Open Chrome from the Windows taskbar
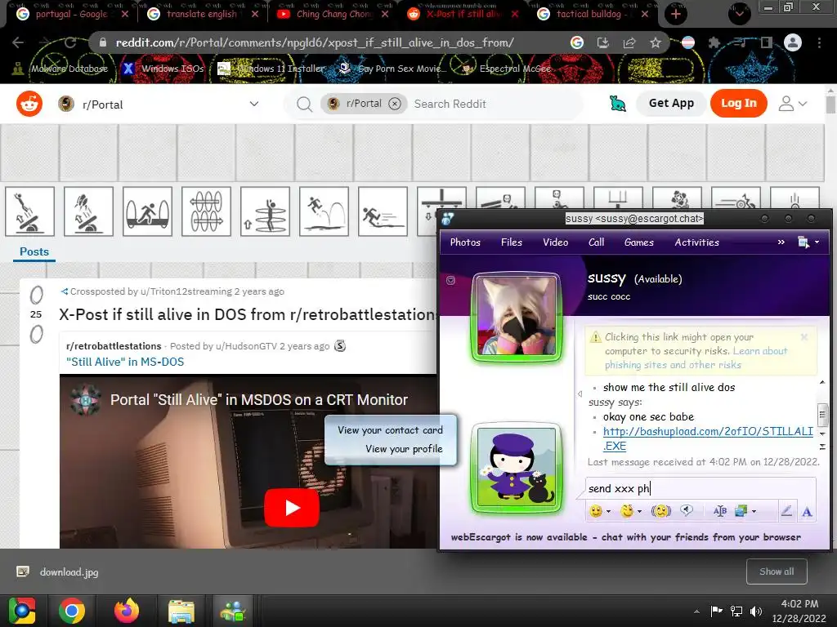Screen dimensions: 837x627 click(x=72, y=611)
